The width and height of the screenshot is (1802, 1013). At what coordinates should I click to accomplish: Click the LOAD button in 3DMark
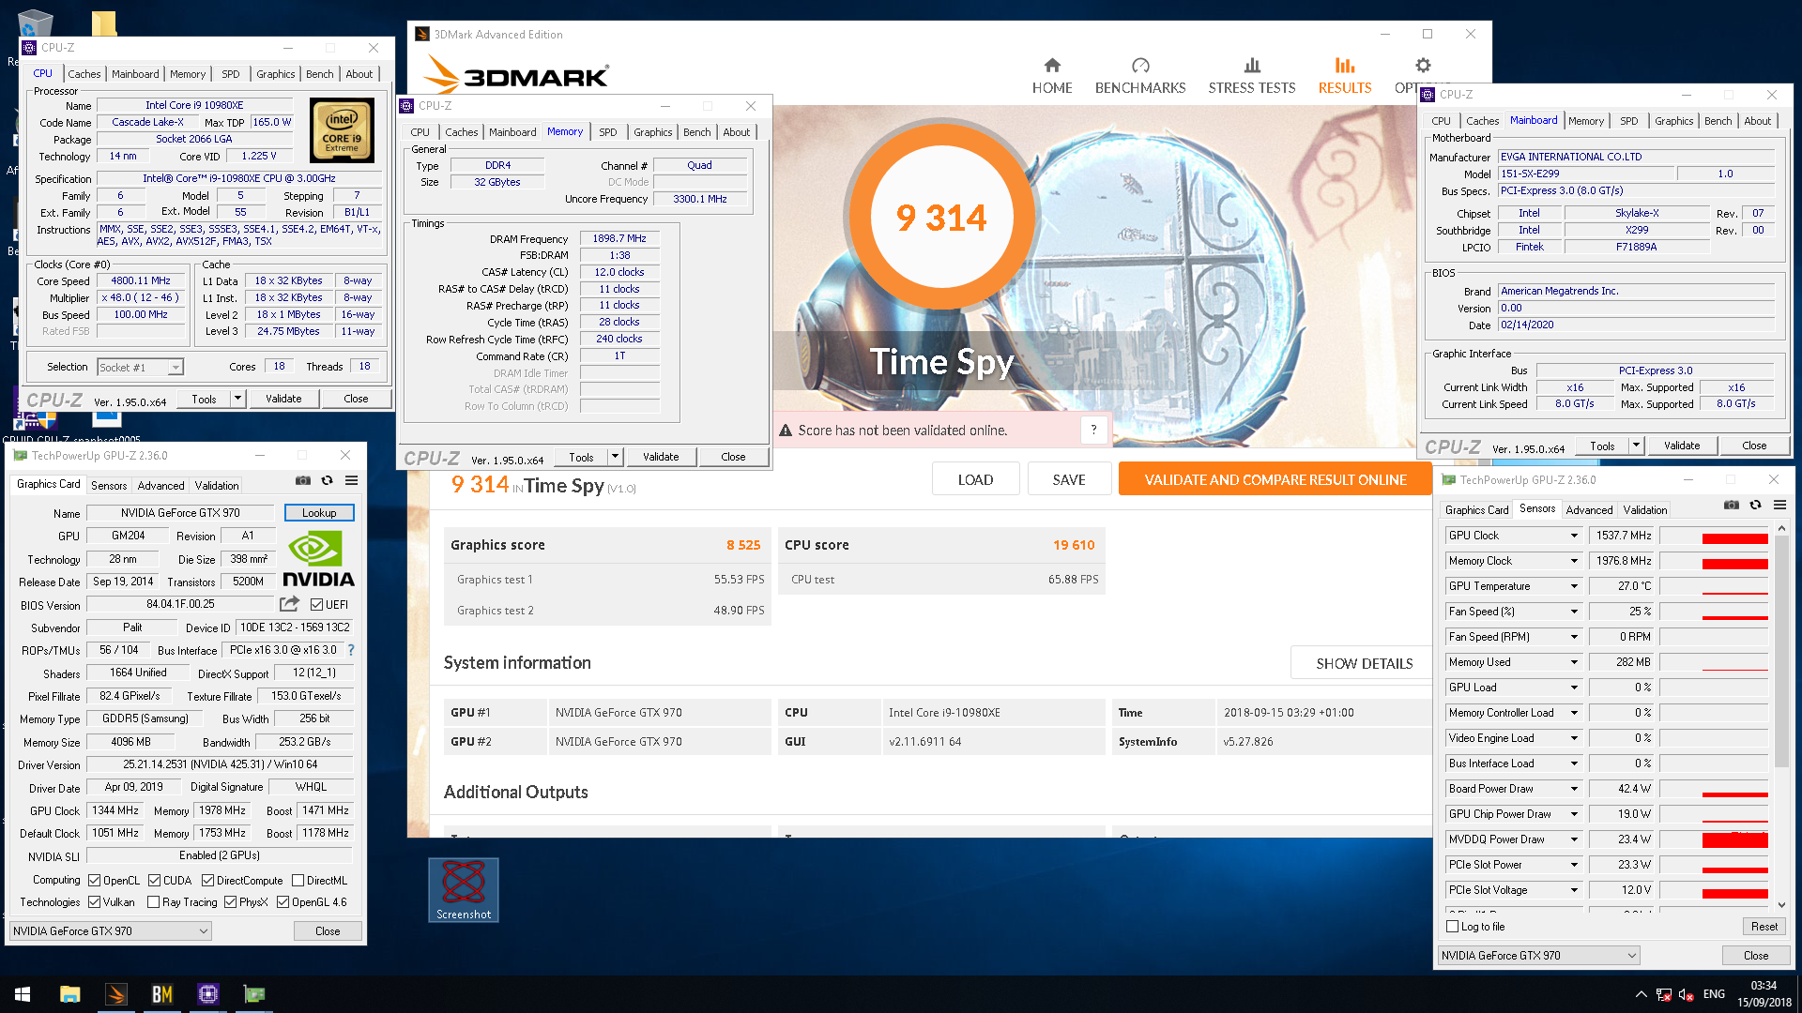[975, 479]
